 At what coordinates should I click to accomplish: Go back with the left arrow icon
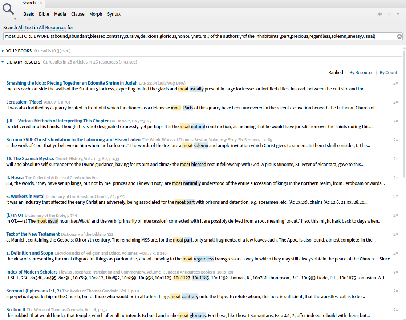(380, 14)
